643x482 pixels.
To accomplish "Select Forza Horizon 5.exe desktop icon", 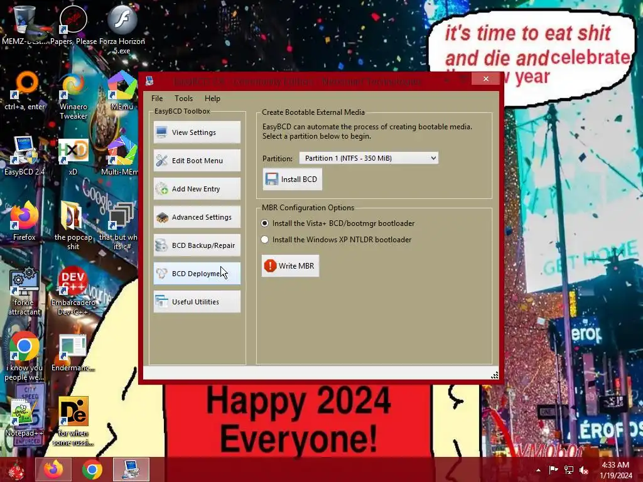I will pos(122,29).
